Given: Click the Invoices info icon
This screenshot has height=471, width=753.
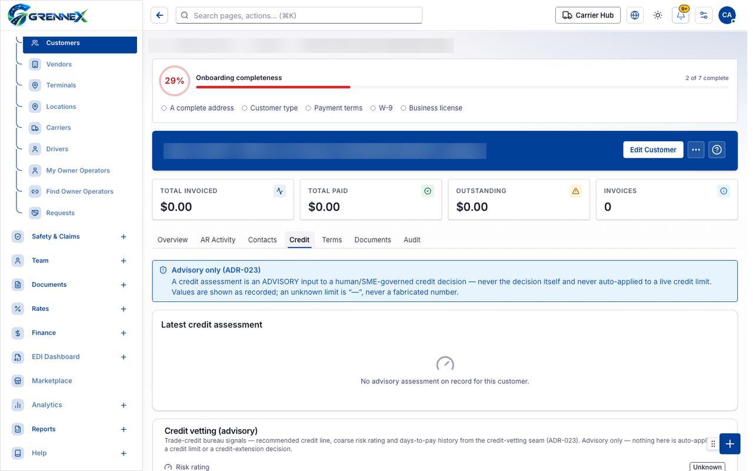Looking at the screenshot, I should [x=724, y=191].
